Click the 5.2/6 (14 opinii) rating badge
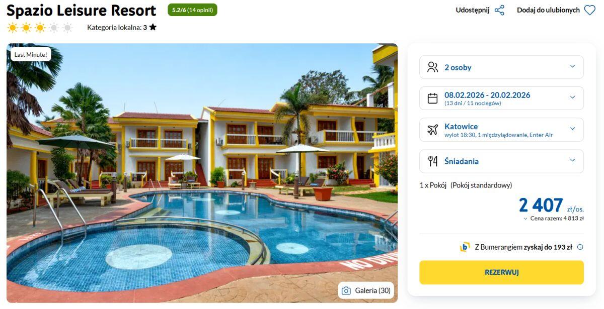Image resolution: width=604 pixels, height=309 pixels. (x=192, y=10)
